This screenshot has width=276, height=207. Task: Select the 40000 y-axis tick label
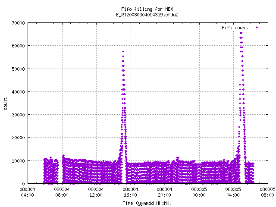tap(18, 92)
